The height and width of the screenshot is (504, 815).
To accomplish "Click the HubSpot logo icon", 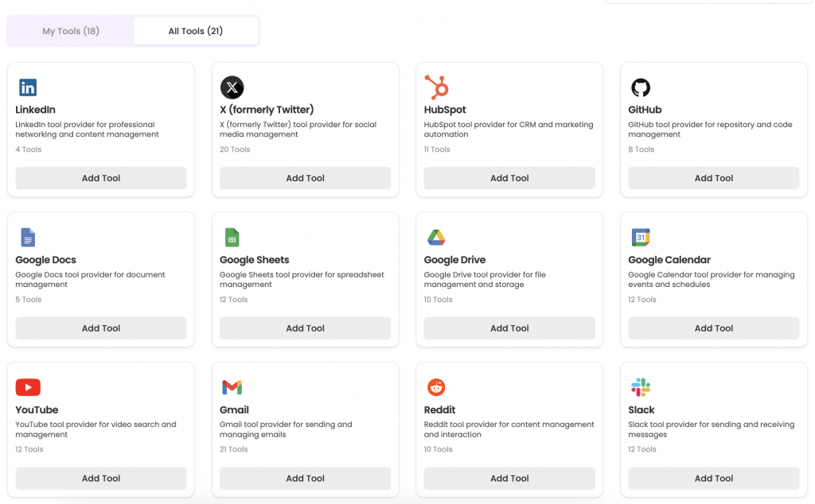I will (x=436, y=87).
